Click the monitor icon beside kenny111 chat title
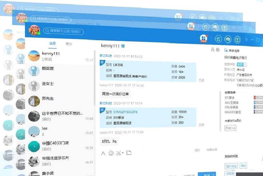The image size is (263, 176). click(123, 46)
